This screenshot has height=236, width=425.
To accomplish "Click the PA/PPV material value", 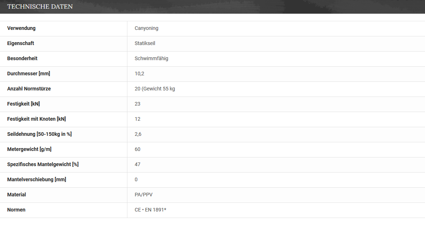I will click(143, 195).
